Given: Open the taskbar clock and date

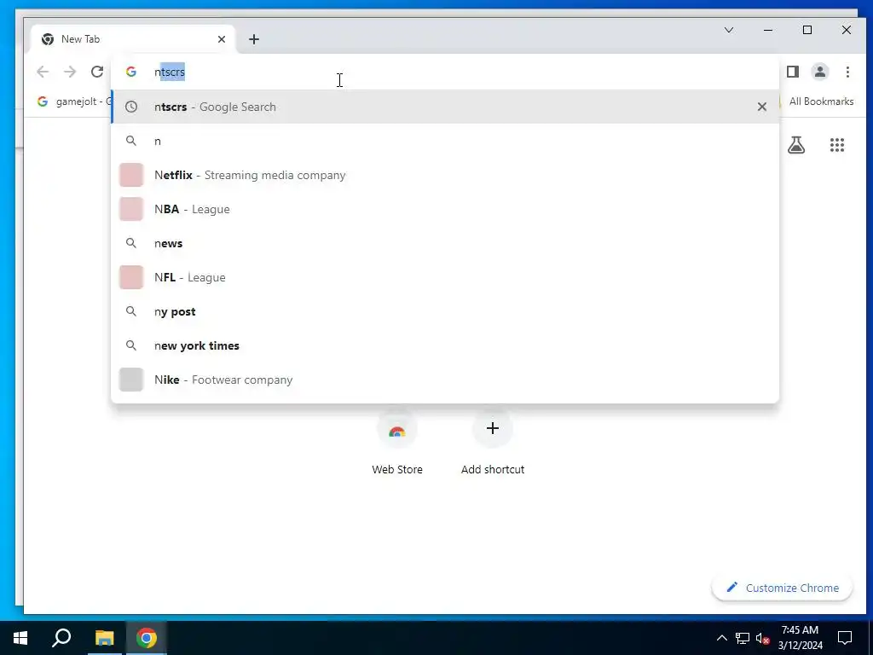Looking at the screenshot, I should (x=800, y=638).
